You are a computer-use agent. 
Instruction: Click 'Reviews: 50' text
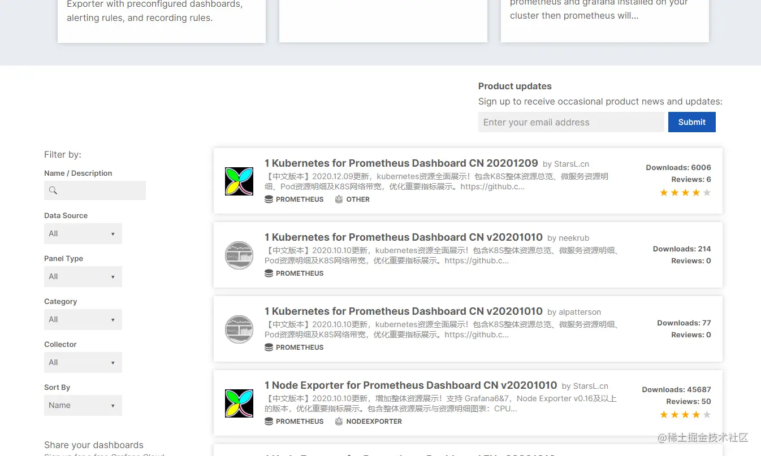689,401
